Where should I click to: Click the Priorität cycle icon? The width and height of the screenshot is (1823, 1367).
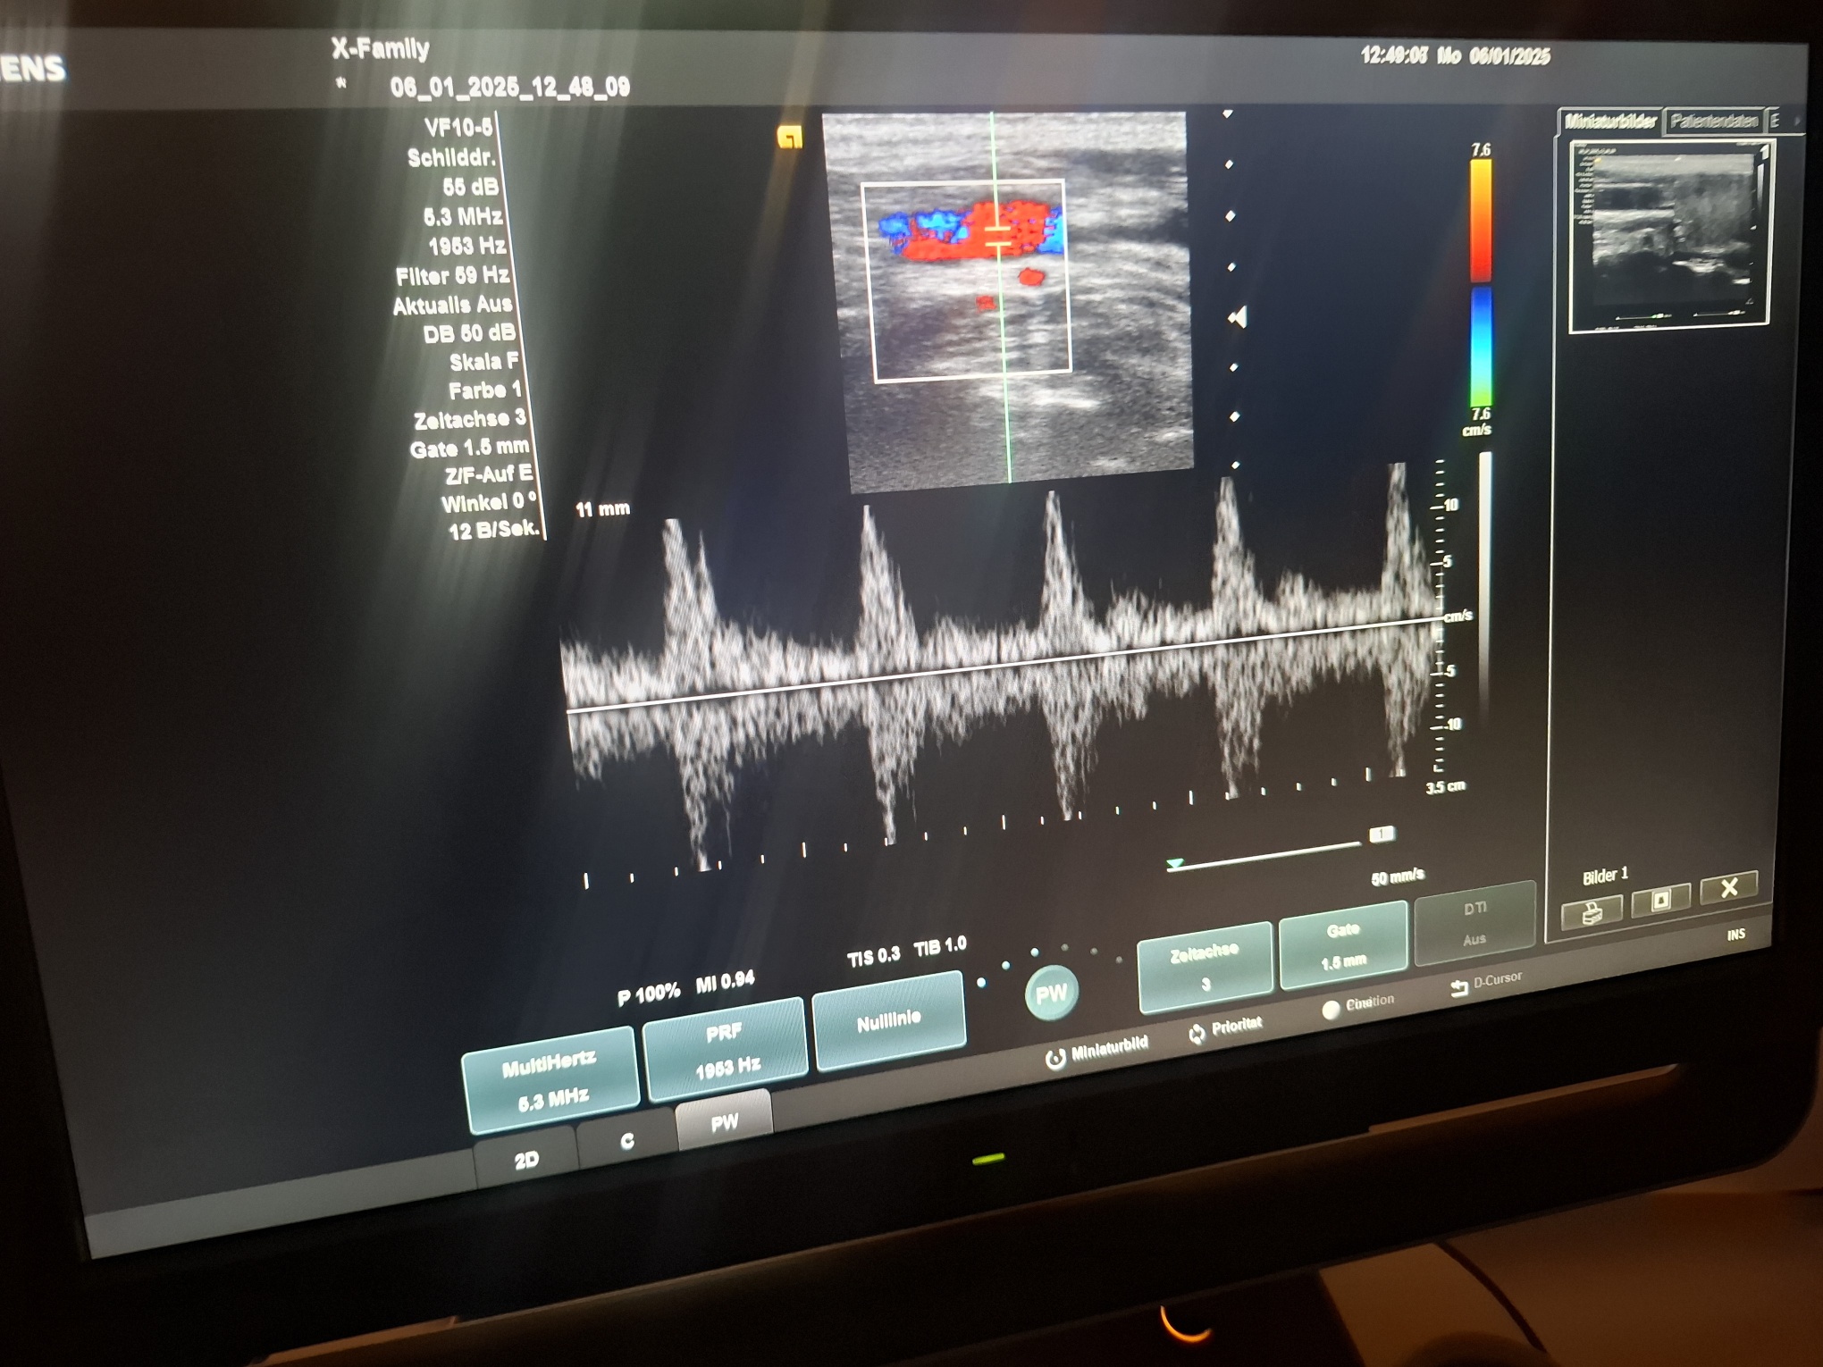pos(1197,1034)
